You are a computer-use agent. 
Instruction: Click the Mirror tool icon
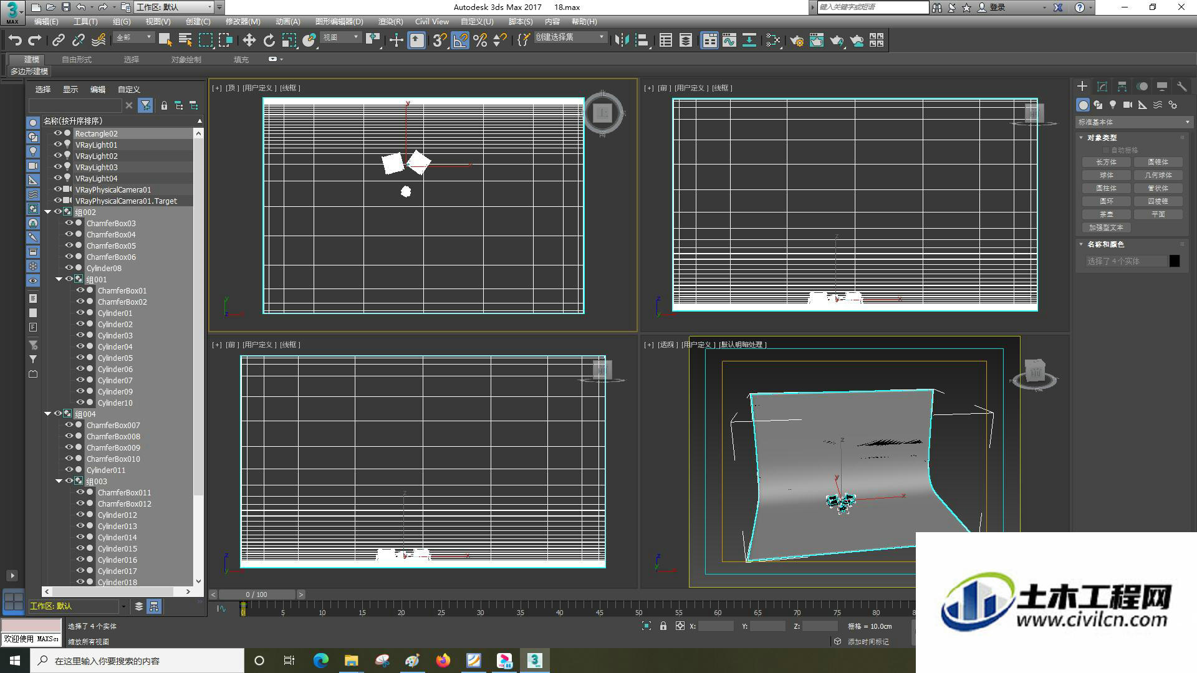pos(622,41)
